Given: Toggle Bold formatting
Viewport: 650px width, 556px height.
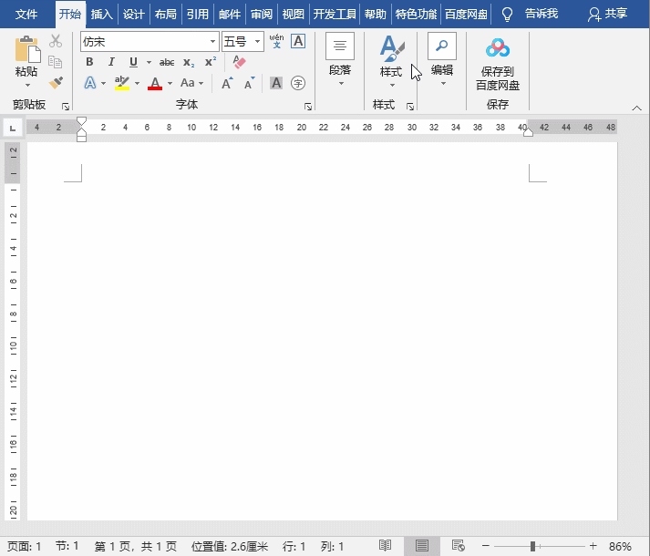Looking at the screenshot, I should pos(89,62).
